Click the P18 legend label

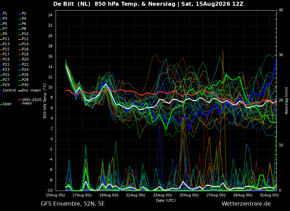point(25,54)
